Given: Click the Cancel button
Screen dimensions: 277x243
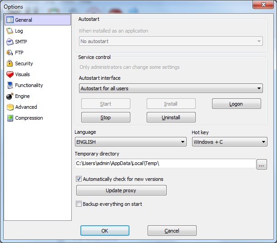Looking at the screenshot, I should click(x=172, y=231).
